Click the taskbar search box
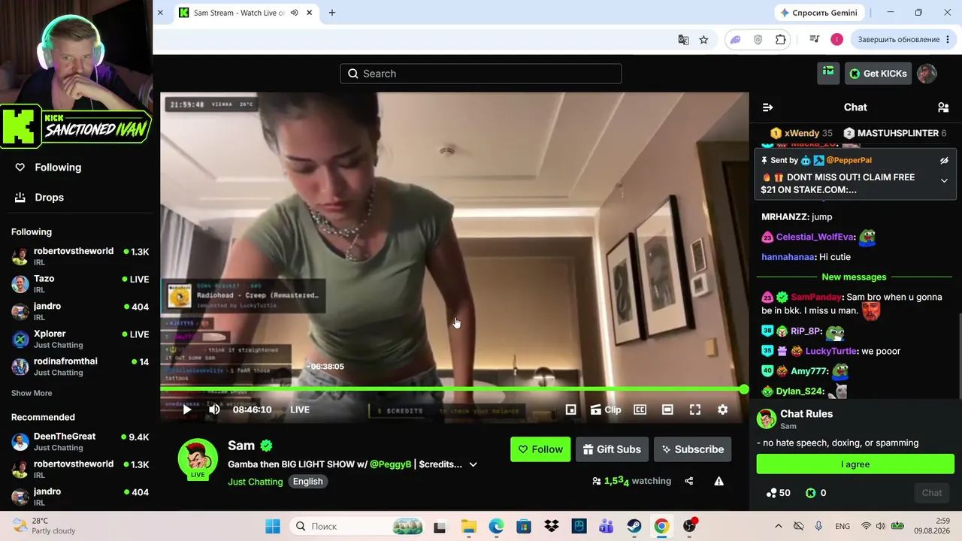 [356, 526]
